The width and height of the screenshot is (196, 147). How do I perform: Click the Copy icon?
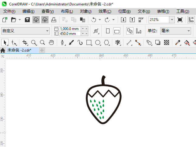(x=74, y=20)
